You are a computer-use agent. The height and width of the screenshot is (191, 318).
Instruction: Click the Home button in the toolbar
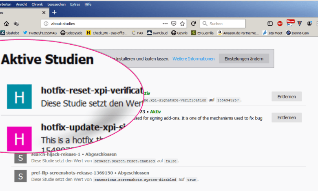point(6,24)
